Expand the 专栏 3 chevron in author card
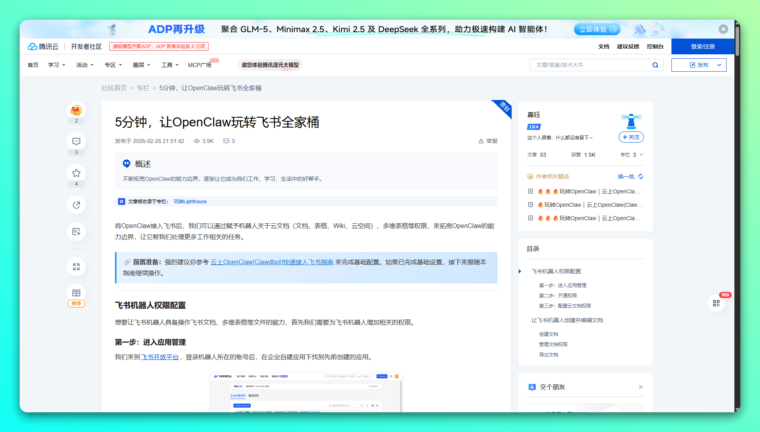Viewport: 760px width, 432px height. click(642, 155)
